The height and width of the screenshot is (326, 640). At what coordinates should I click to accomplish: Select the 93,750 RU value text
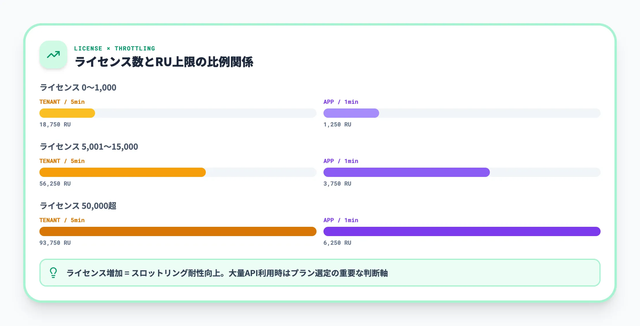pos(55,243)
